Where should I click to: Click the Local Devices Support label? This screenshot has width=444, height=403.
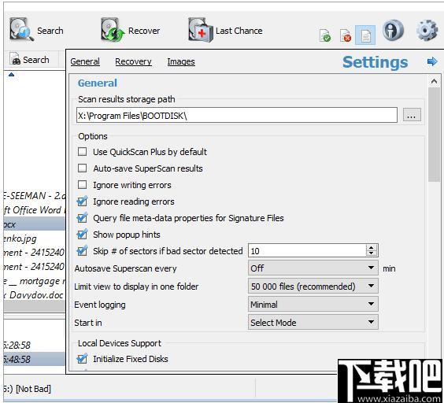[120, 343]
